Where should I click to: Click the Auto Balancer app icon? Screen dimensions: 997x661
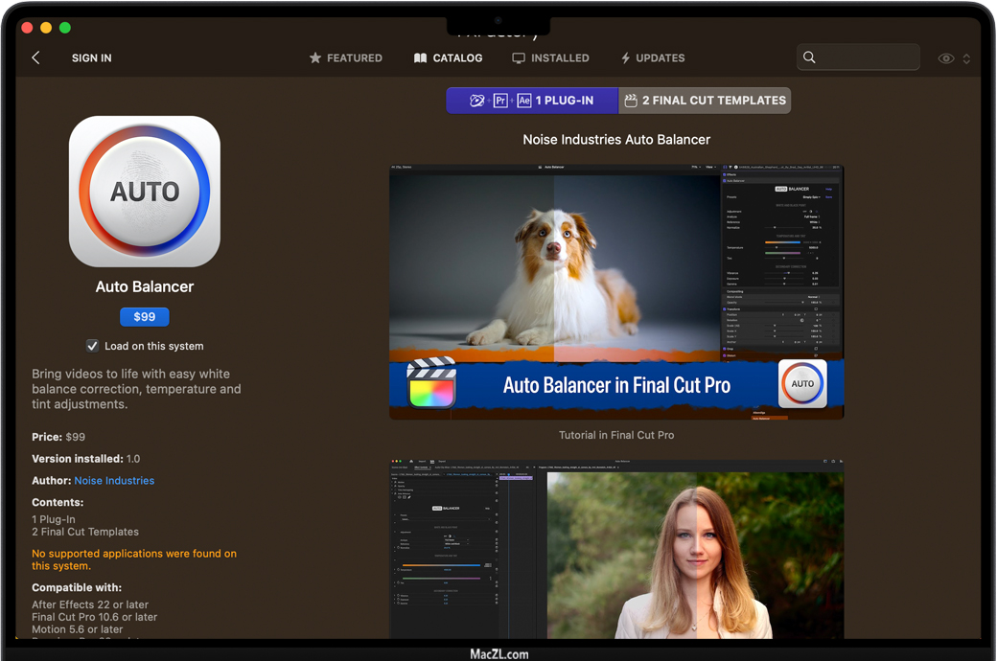pos(145,192)
